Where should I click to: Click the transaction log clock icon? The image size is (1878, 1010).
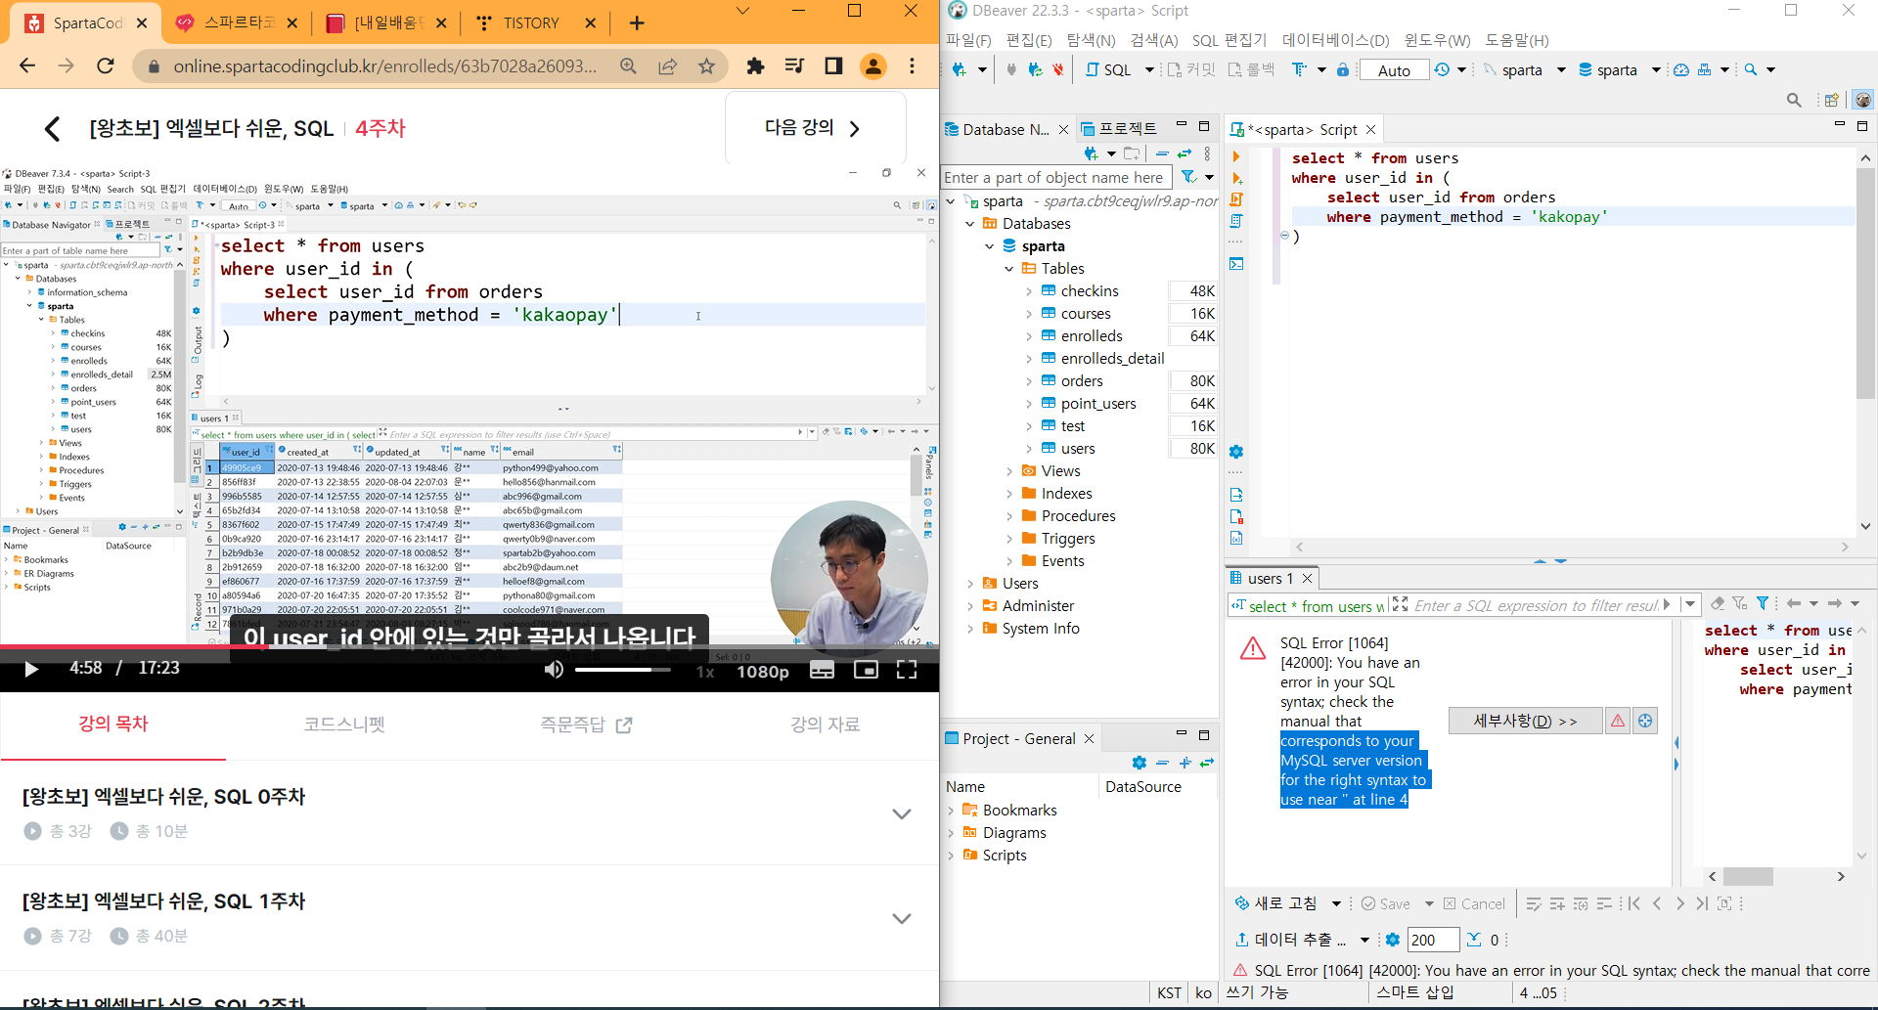point(1442,69)
